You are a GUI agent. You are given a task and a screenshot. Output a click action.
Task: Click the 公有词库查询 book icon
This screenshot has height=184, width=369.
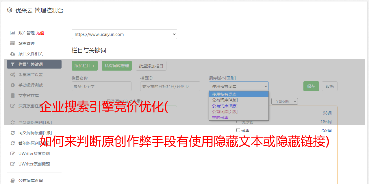click(12, 181)
